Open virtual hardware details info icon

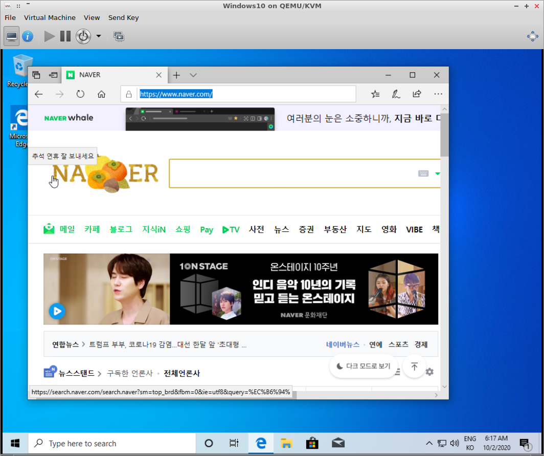tap(28, 36)
